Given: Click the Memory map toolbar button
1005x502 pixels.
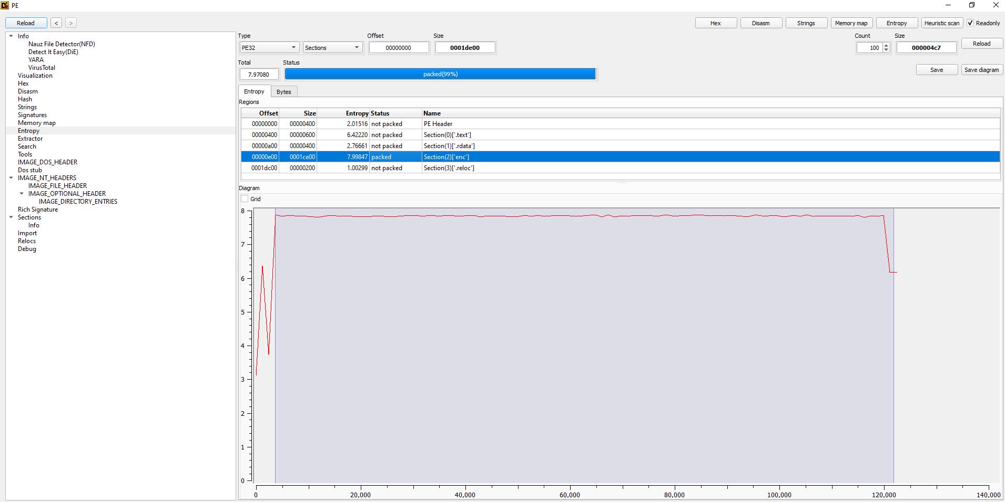Looking at the screenshot, I should click(851, 23).
